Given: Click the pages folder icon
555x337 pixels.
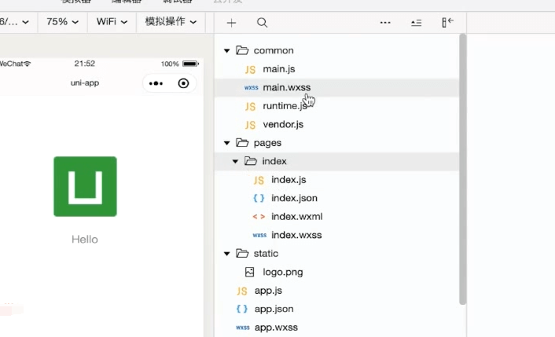Looking at the screenshot, I should [x=242, y=142].
